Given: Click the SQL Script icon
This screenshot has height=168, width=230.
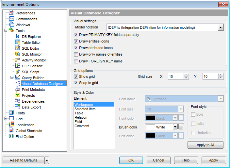Looking at the screenshot, I should [x=18, y=72].
